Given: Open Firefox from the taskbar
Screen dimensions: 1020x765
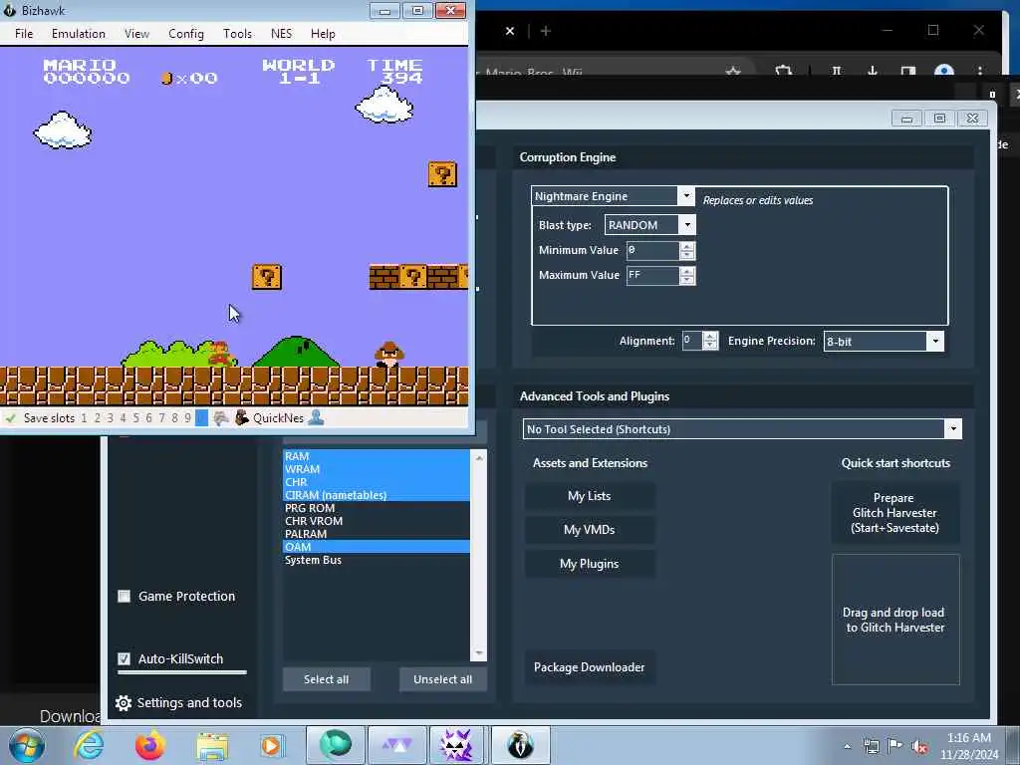Looking at the screenshot, I should pos(149,745).
